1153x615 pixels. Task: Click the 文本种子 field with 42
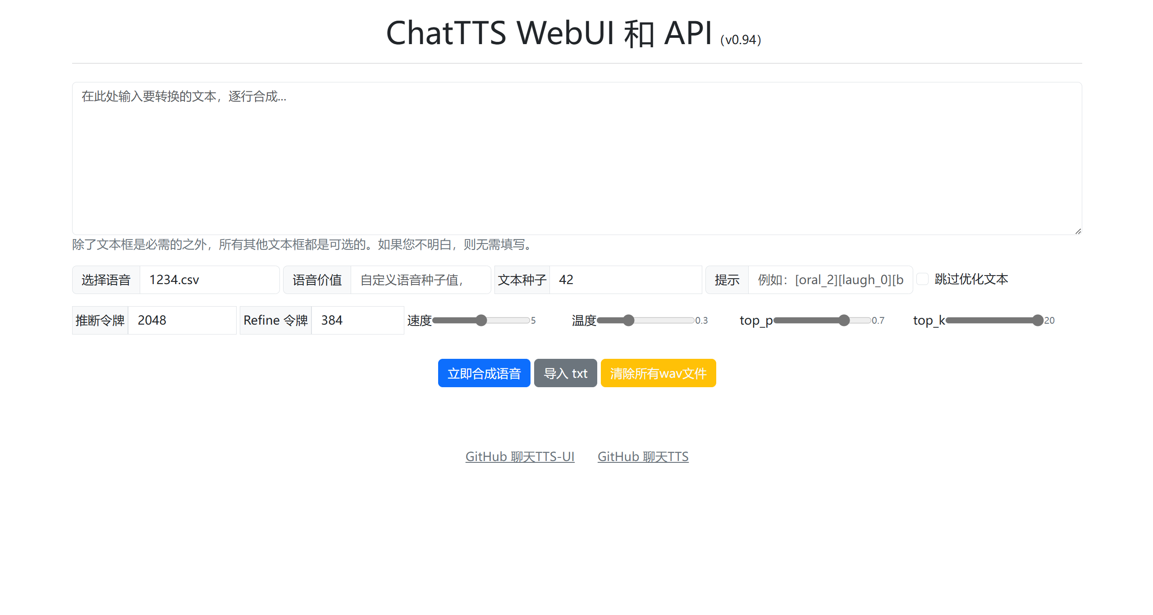point(626,280)
